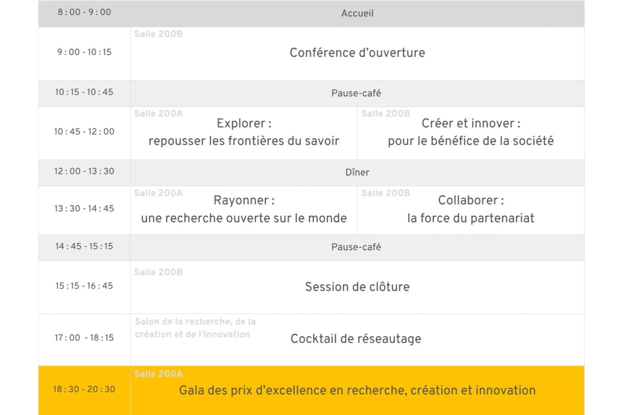Click the 18:30 - 20:30 time slot
The width and height of the screenshot is (623, 415).
click(84, 389)
